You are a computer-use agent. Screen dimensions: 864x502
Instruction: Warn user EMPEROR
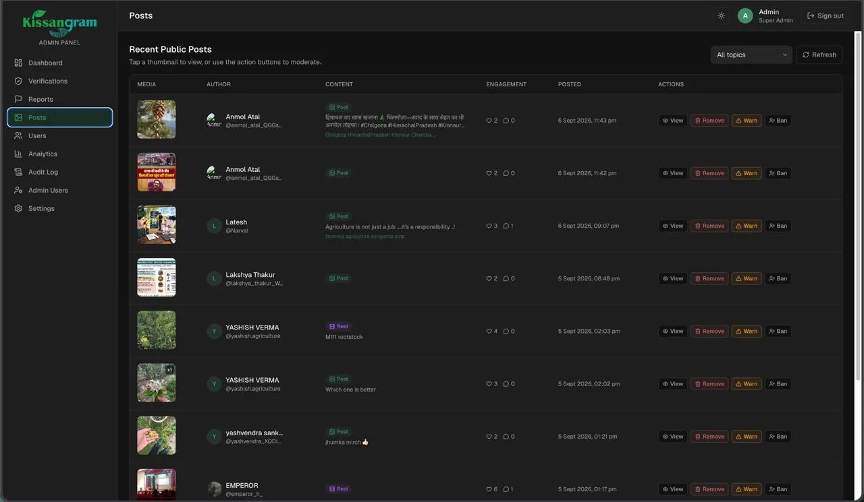tap(747, 489)
